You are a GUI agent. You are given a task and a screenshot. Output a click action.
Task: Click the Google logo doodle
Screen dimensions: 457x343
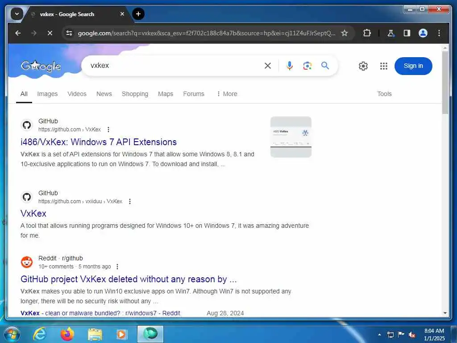click(41, 66)
